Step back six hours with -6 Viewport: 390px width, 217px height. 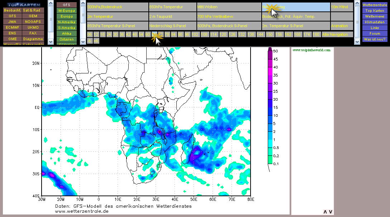90,41
